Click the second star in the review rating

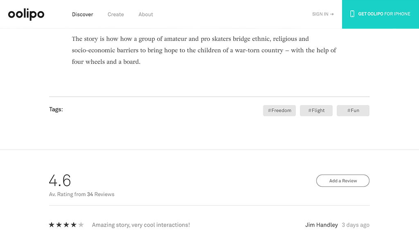[x=59, y=225]
